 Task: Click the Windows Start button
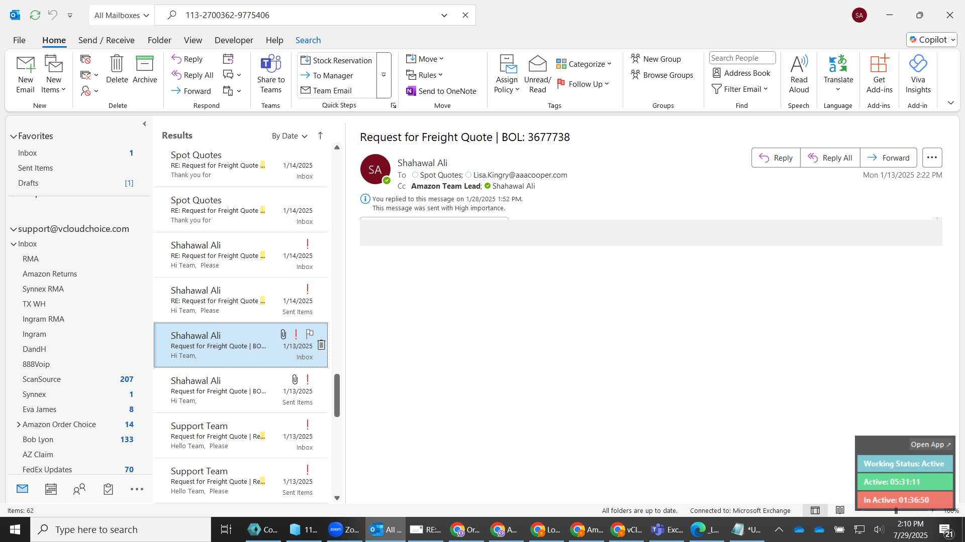pyautogui.click(x=15, y=529)
